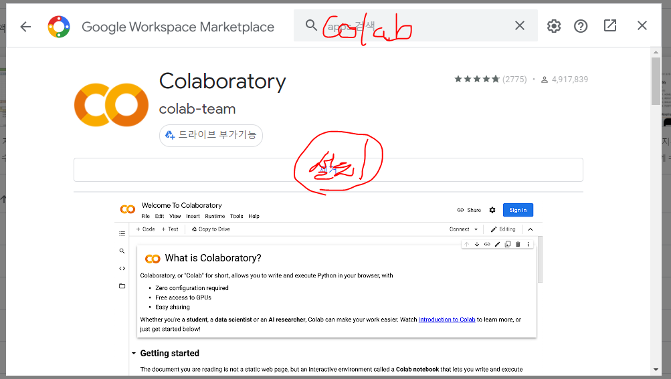Click the Google Workspace Marketplace logo
The width and height of the screenshot is (671, 379).
(59, 27)
